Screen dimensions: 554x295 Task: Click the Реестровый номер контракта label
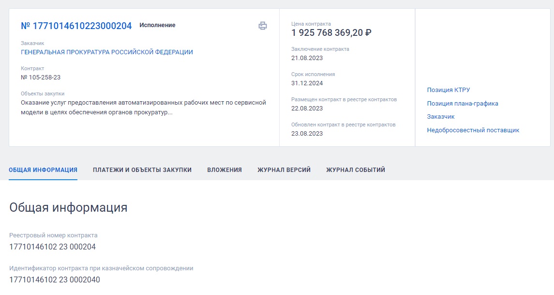tap(53, 235)
